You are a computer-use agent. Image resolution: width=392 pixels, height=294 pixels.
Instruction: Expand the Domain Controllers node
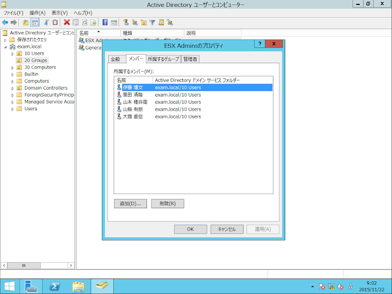[x=13, y=88]
